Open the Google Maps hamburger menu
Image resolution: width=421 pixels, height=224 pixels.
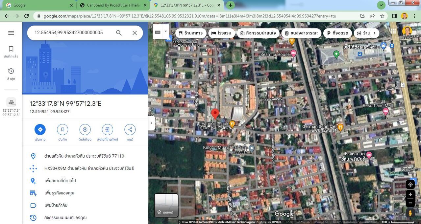click(11, 33)
